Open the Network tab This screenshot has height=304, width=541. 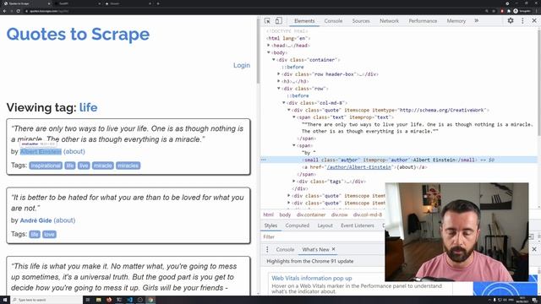(389, 20)
